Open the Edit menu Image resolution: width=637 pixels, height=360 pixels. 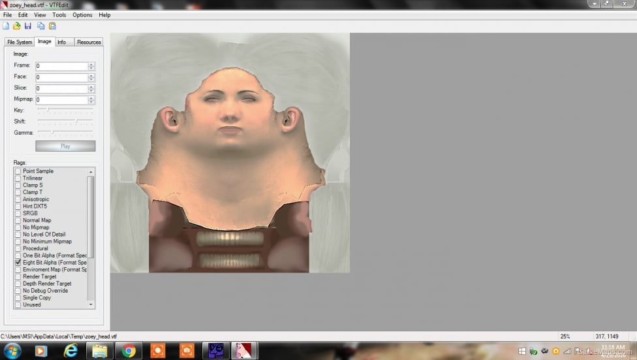click(x=23, y=15)
